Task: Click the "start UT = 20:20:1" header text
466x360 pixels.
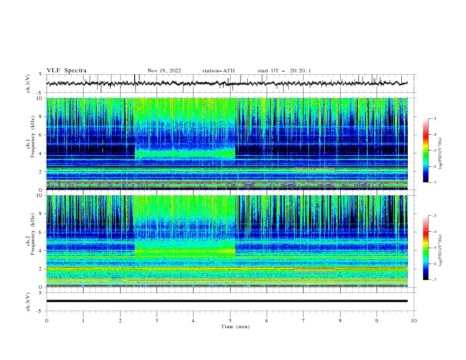Action: [284, 71]
